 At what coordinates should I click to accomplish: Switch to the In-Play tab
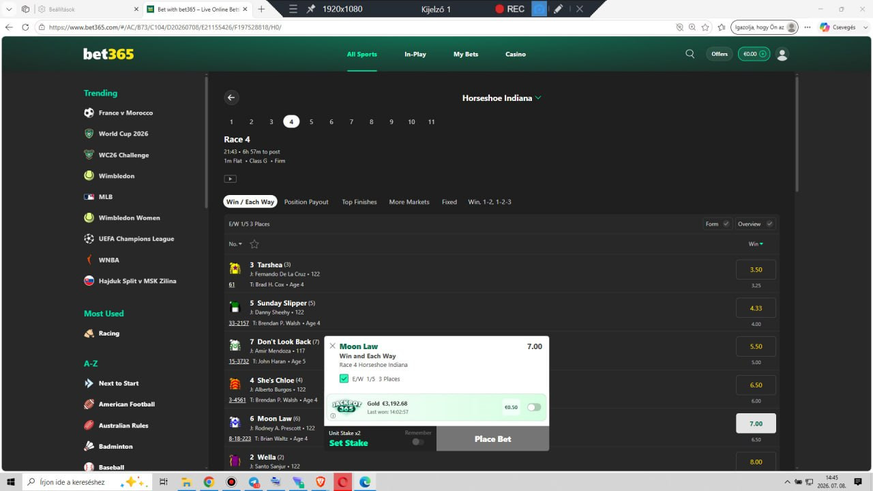click(x=415, y=54)
